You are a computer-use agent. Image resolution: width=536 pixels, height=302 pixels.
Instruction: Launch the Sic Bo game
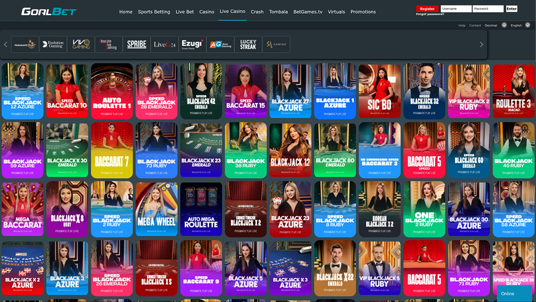coord(380,91)
